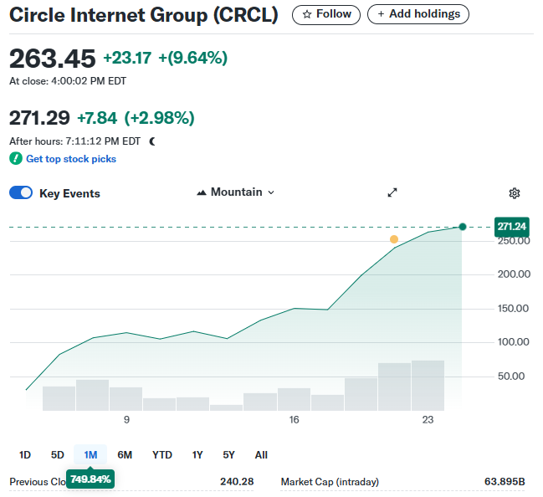
Task: Select the All time range
Action: pos(261,455)
